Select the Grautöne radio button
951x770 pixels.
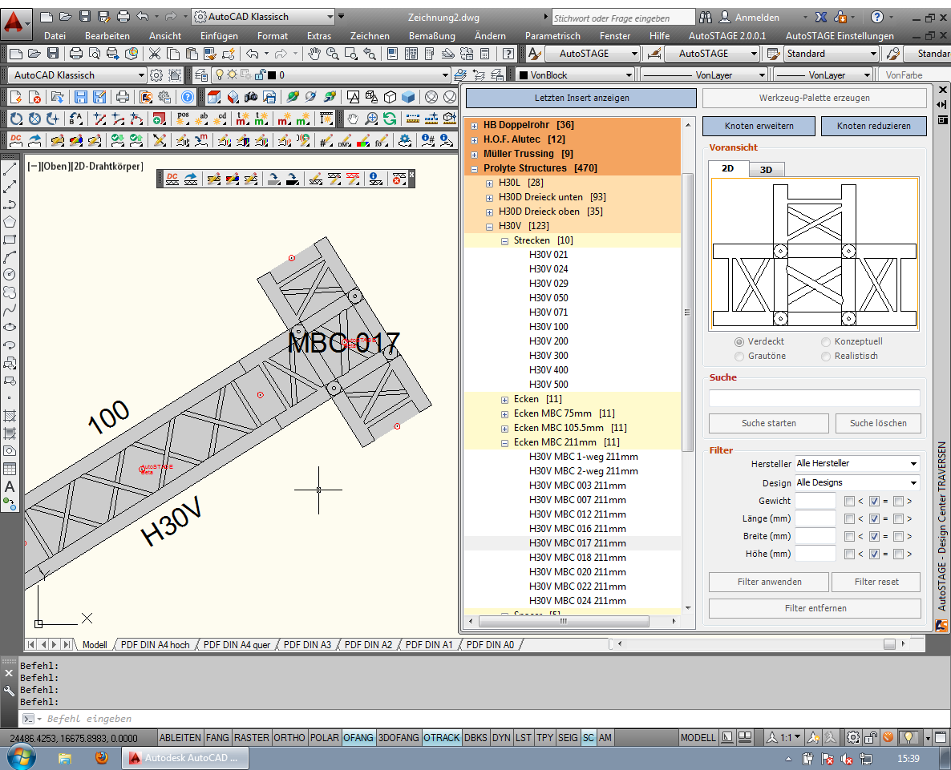tap(739, 356)
